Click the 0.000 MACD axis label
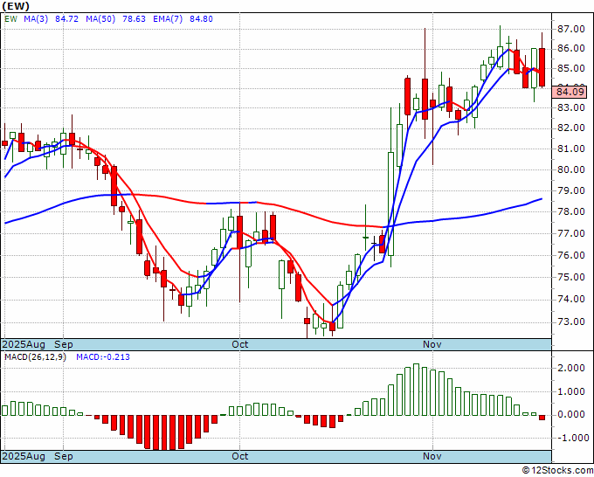 (x=572, y=414)
